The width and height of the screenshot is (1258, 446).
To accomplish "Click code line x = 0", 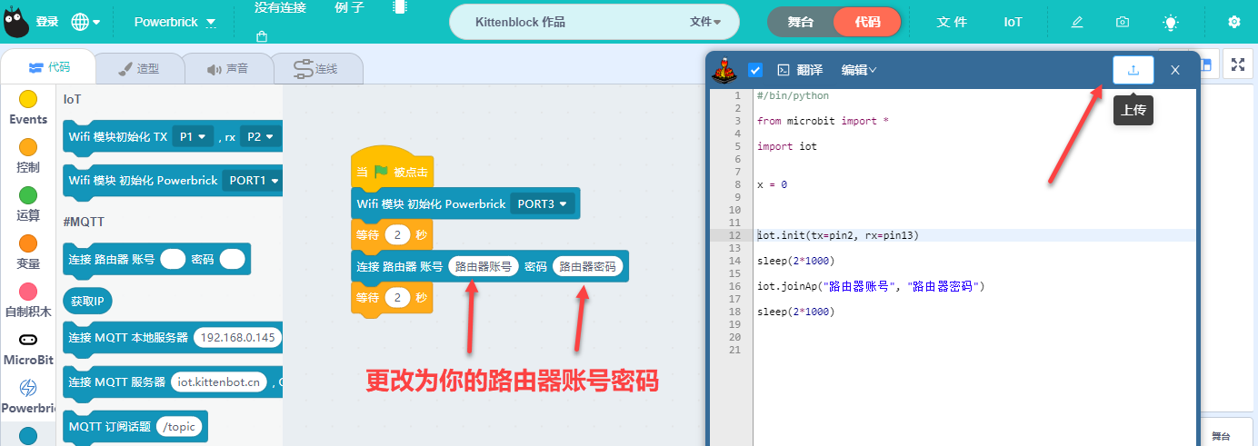I will [x=772, y=184].
